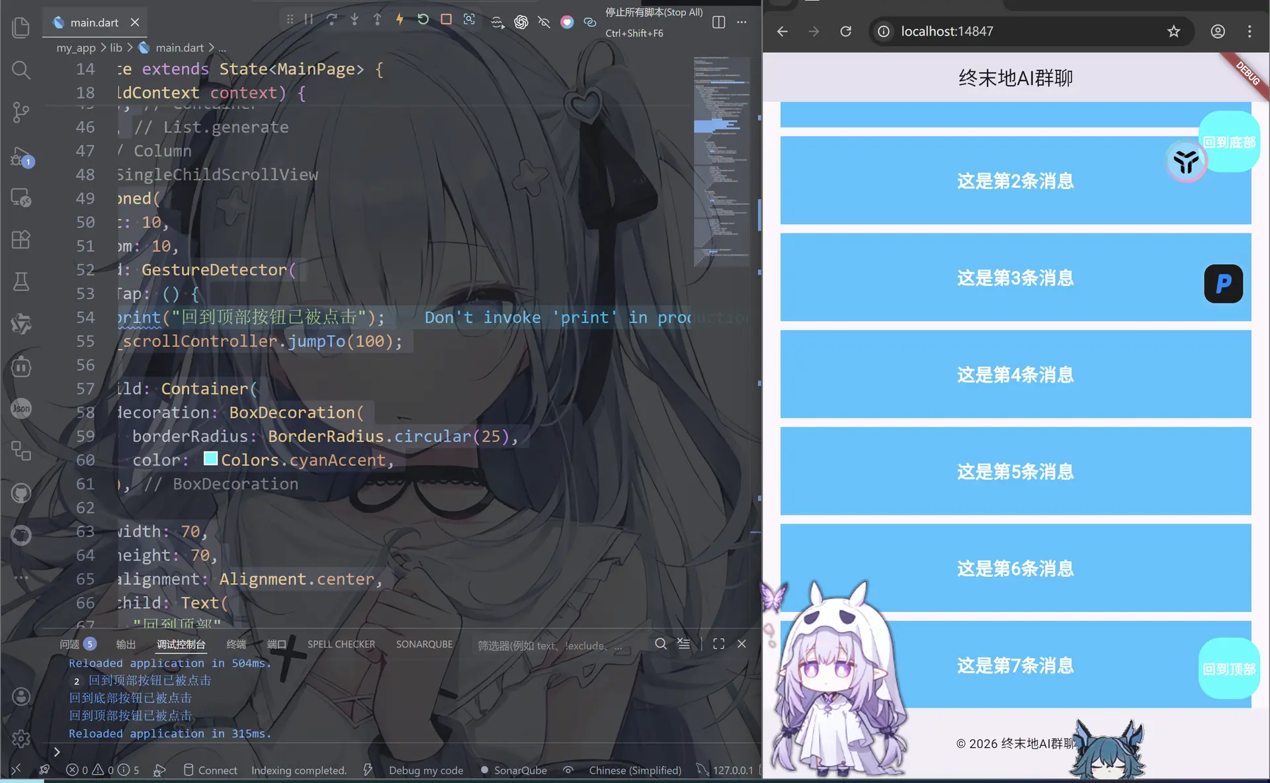The width and height of the screenshot is (1270, 783).
Task: Click the black P icon on message 3
Action: (x=1223, y=283)
